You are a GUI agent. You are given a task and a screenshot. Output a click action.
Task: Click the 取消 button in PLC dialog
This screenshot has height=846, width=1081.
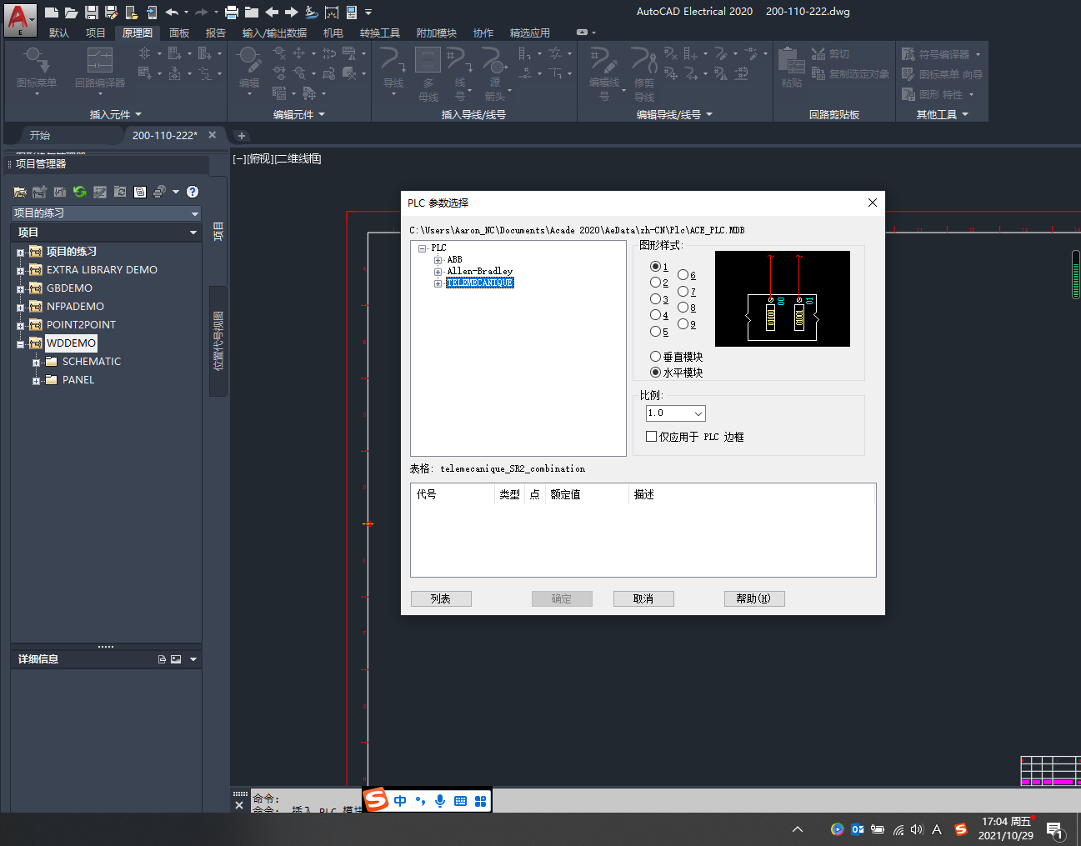(643, 598)
